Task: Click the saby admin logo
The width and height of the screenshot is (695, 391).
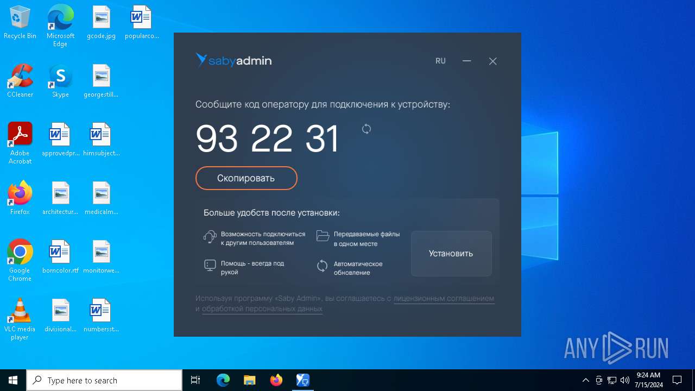Action: coord(233,60)
